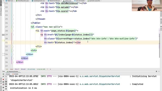Click the layout icon in Run panel sidebar
Screen dimensions: 162x91
(x=3, y=87)
